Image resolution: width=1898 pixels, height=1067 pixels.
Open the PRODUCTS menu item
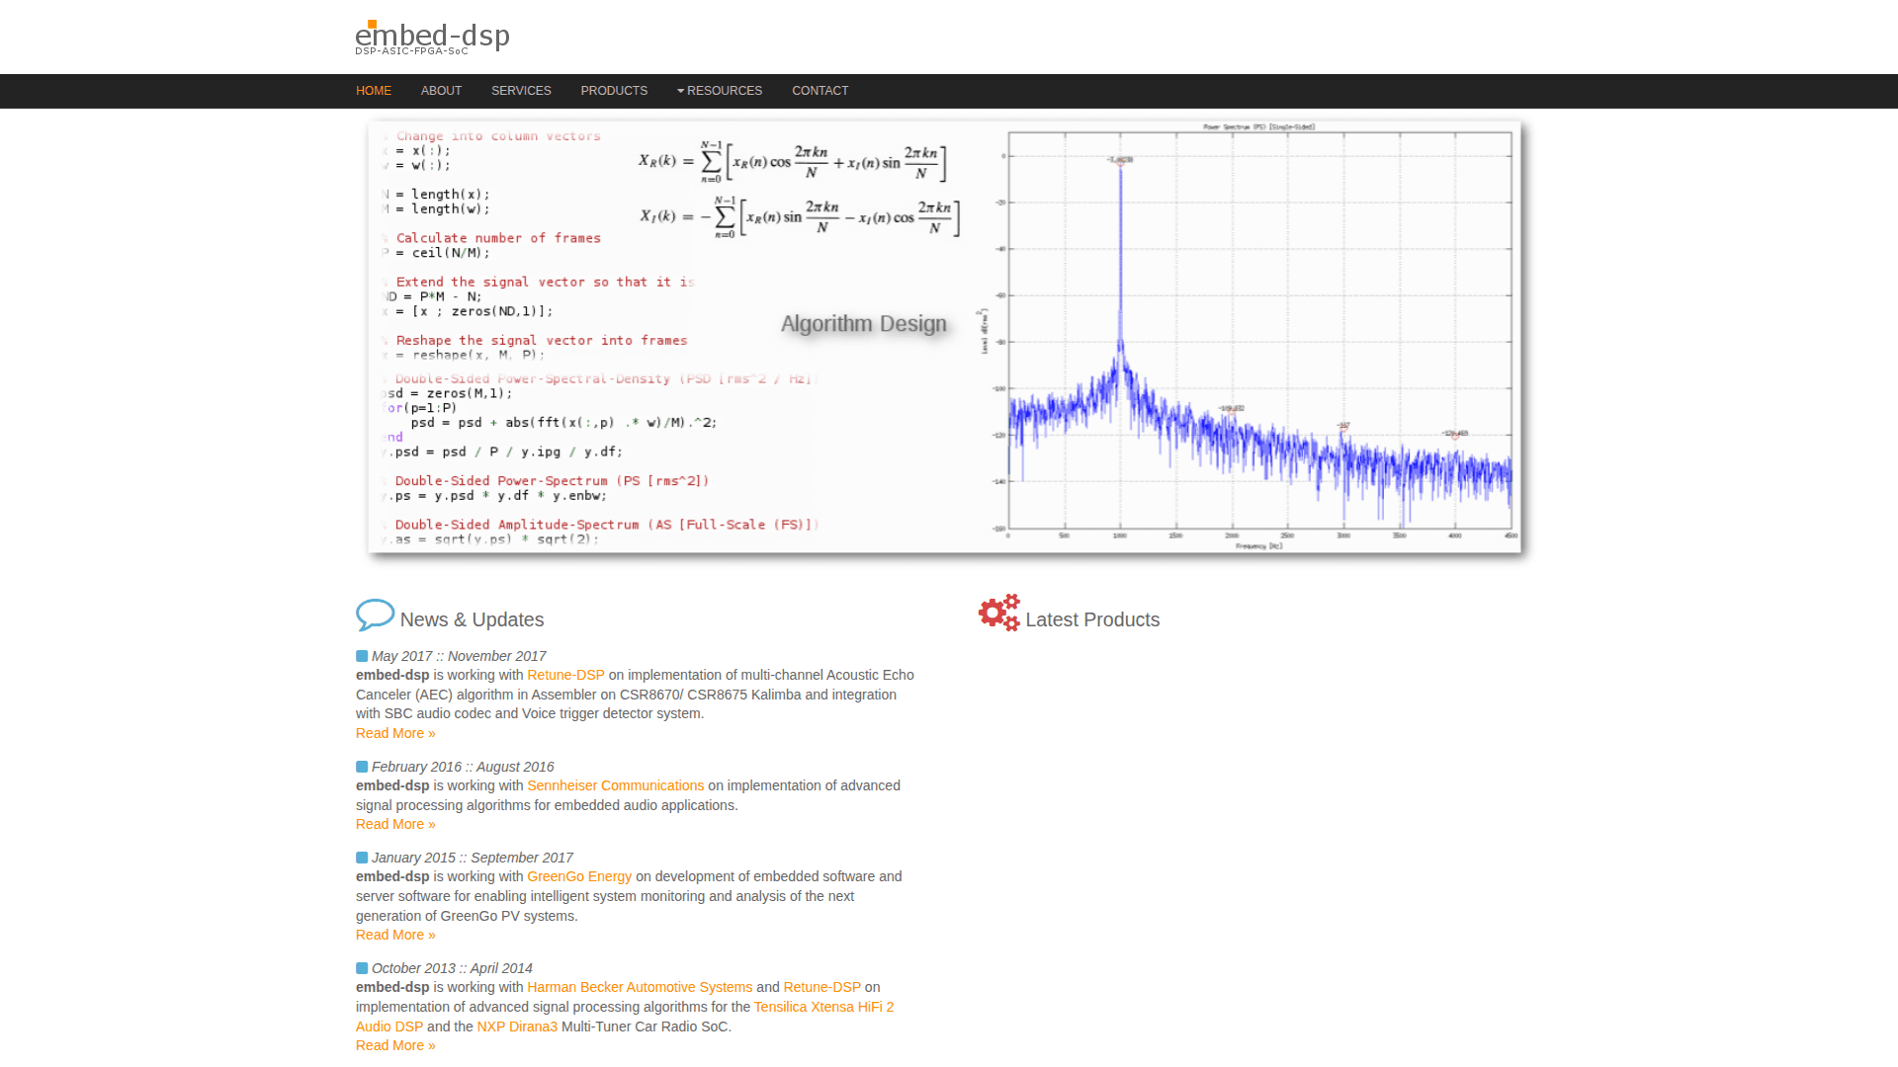pos(614,91)
